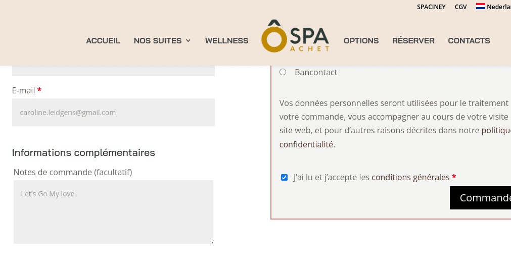Select the Bancontact payment option
This screenshot has height=269, width=511.
click(283, 72)
